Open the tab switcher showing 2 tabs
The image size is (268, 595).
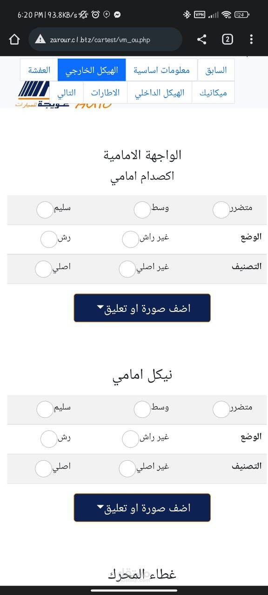[227, 40]
